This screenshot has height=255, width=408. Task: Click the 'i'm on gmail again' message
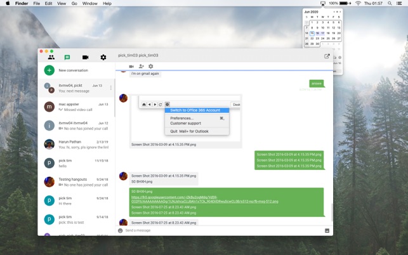point(145,74)
